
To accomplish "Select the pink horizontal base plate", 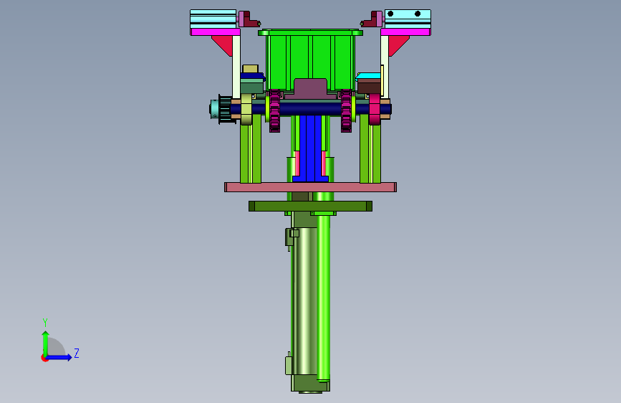I will tap(310, 187).
